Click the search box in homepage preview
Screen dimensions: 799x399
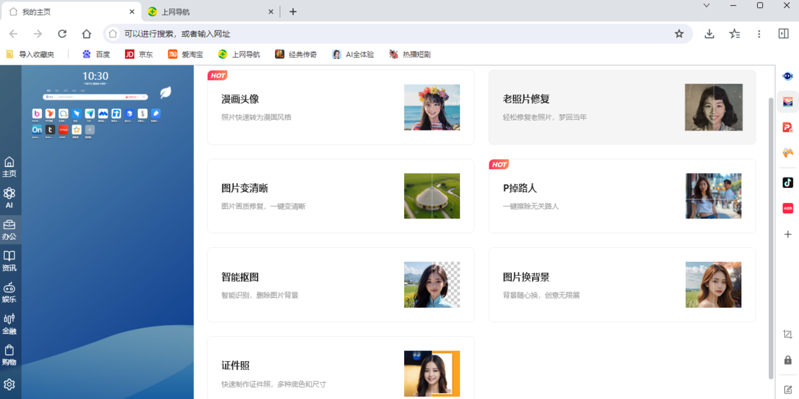(x=95, y=97)
